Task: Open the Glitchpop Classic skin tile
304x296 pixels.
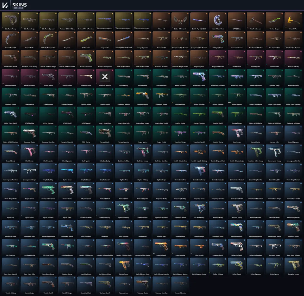Action: (218, 40)
